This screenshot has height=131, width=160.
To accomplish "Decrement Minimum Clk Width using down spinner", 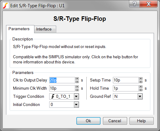I will pyautogui.click(x=77, y=90).
